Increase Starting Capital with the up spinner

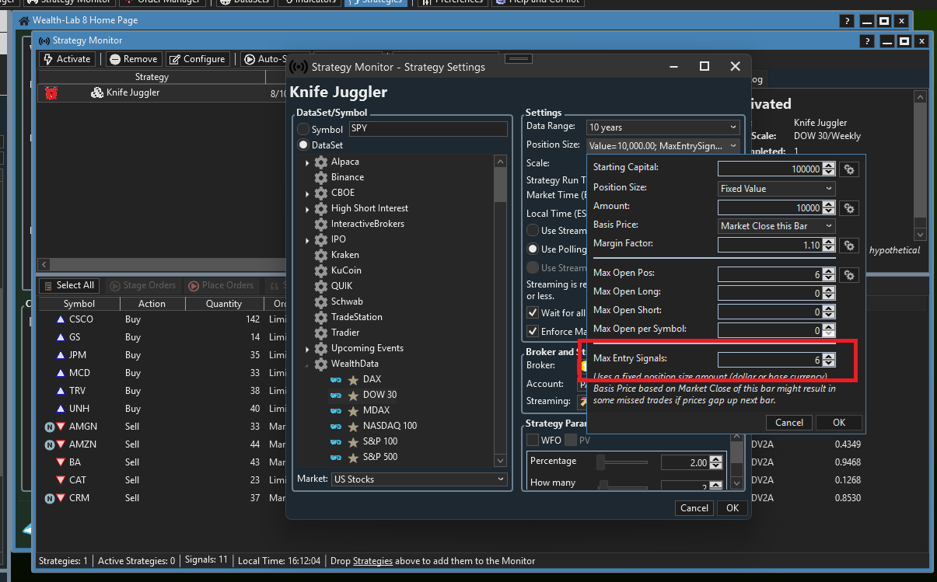tap(829, 166)
